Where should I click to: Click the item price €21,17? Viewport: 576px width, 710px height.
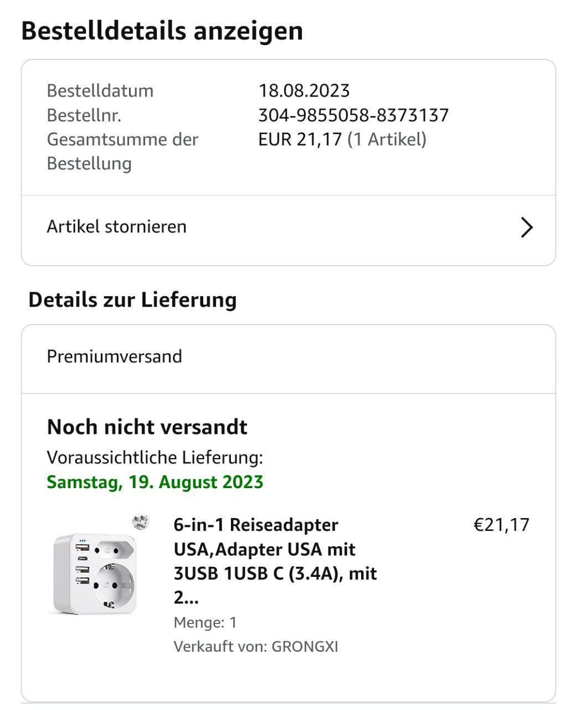tap(501, 525)
